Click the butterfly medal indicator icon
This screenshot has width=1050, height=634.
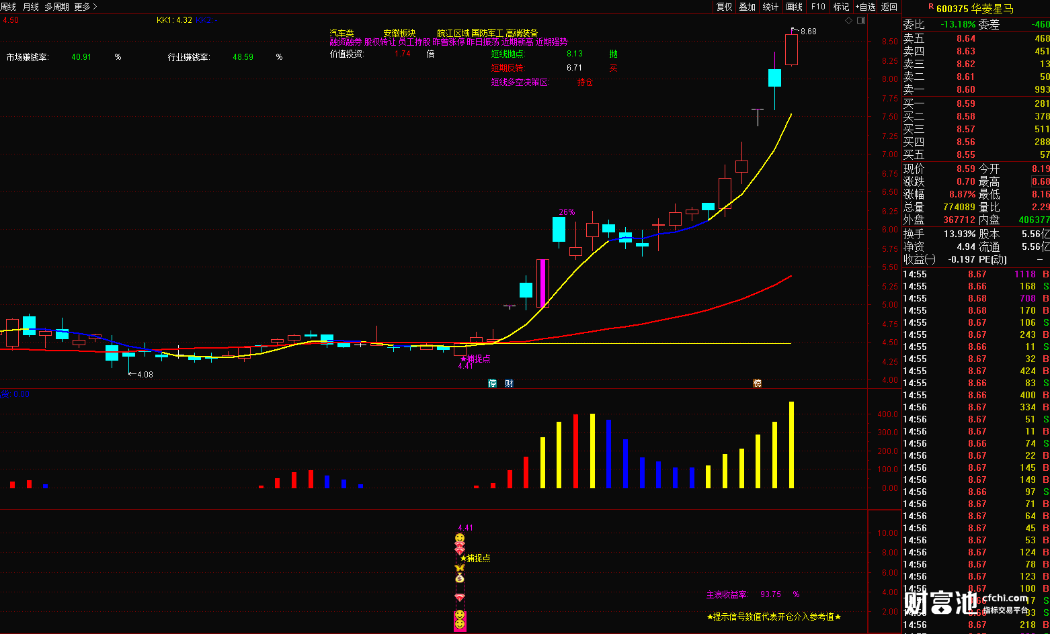tap(460, 568)
